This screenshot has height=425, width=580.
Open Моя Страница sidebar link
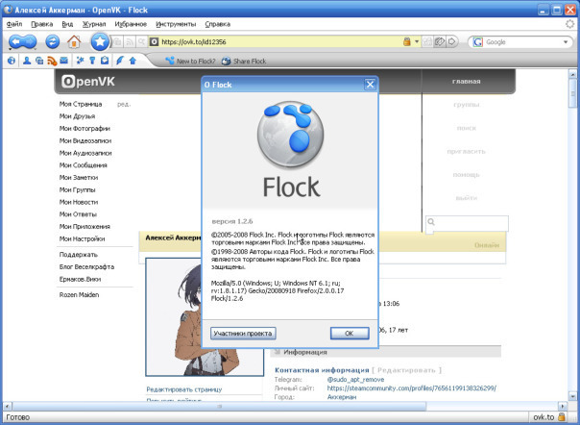pos(81,104)
